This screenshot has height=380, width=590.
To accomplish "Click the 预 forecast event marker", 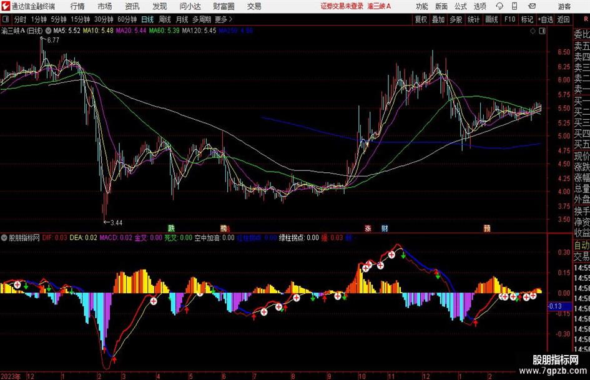I will (x=487, y=228).
